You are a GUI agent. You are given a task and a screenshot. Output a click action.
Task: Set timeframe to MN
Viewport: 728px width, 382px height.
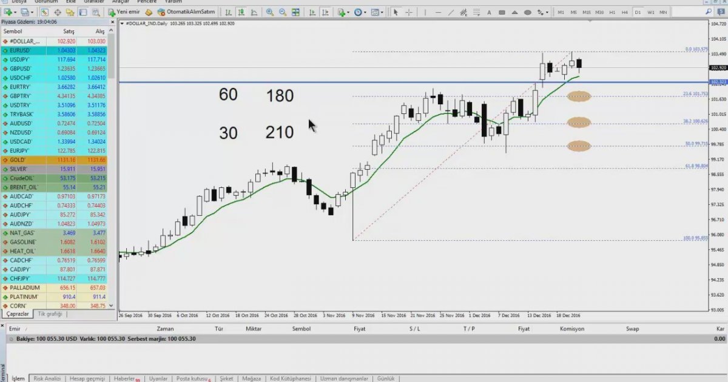[x=663, y=12]
